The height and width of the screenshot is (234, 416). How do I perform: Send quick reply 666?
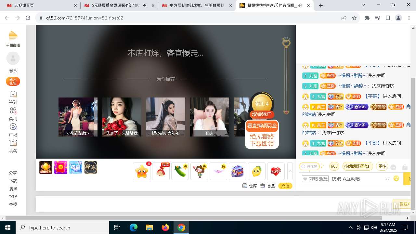pyautogui.click(x=334, y=166)
